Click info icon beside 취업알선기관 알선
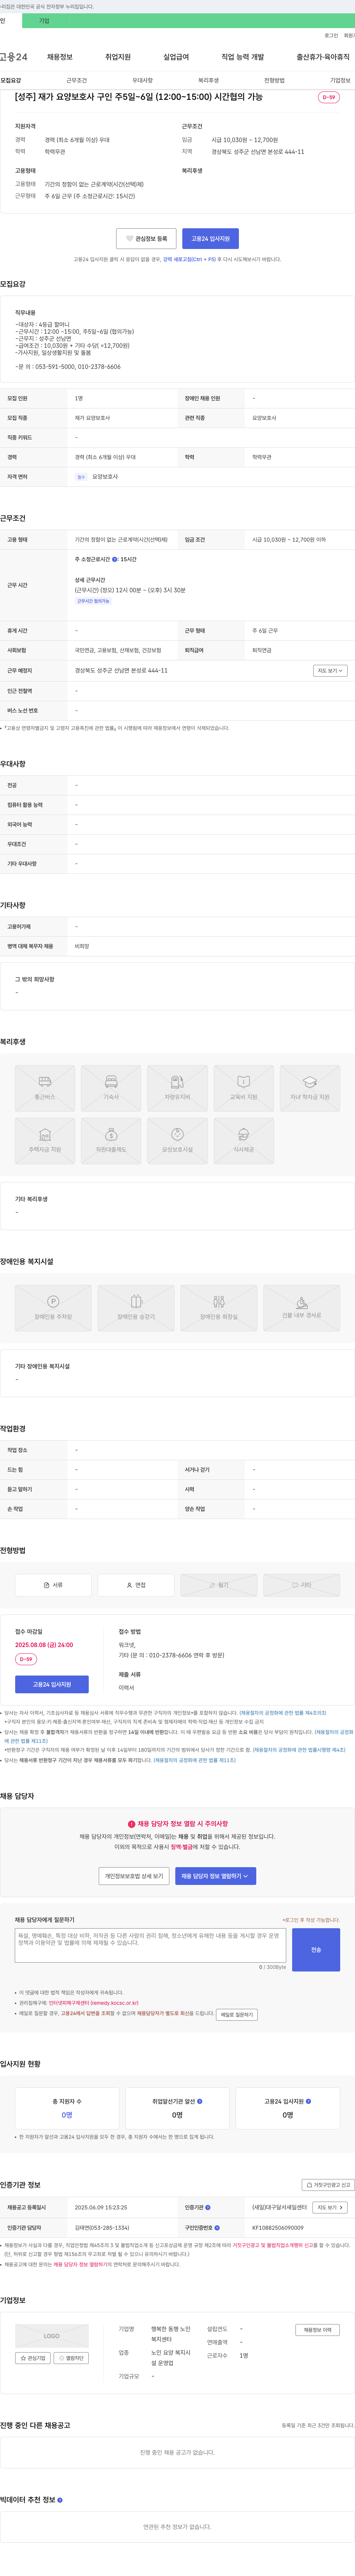Screen dimensions: 355x2576 200,2101
